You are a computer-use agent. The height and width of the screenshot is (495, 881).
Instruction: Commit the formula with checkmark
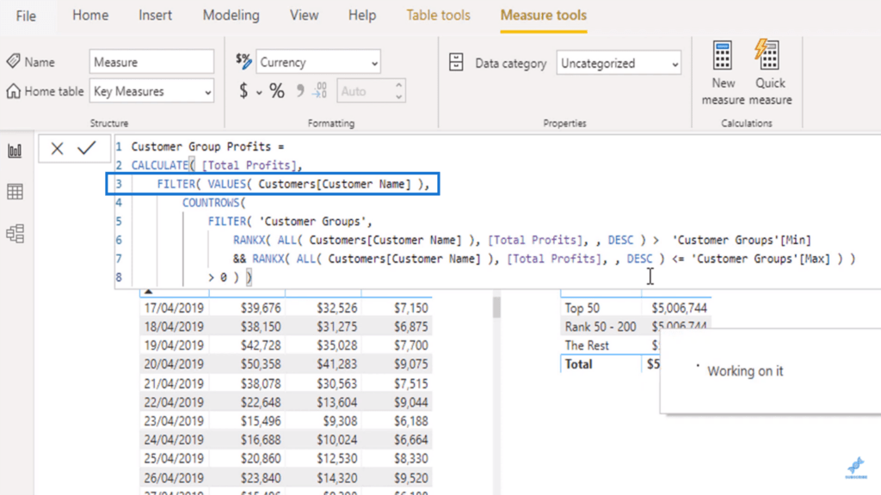[x=87, y=148]
